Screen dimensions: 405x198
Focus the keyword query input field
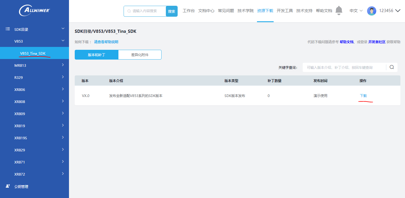[344, 67]
